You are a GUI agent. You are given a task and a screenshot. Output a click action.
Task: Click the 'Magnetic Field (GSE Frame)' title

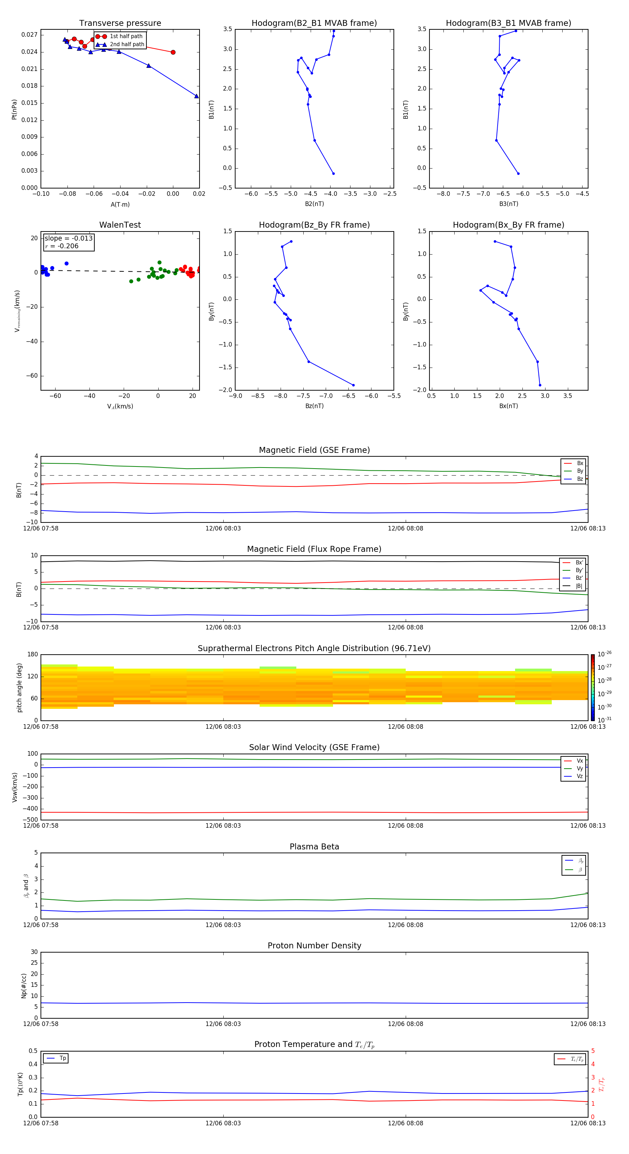click(x=314, y=450)
